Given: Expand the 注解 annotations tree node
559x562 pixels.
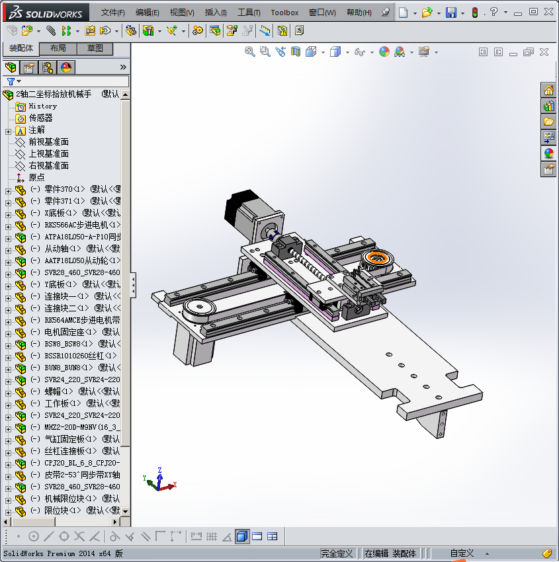Looking at the screenshot, I should pyautogui.click(x=8, y=132).
